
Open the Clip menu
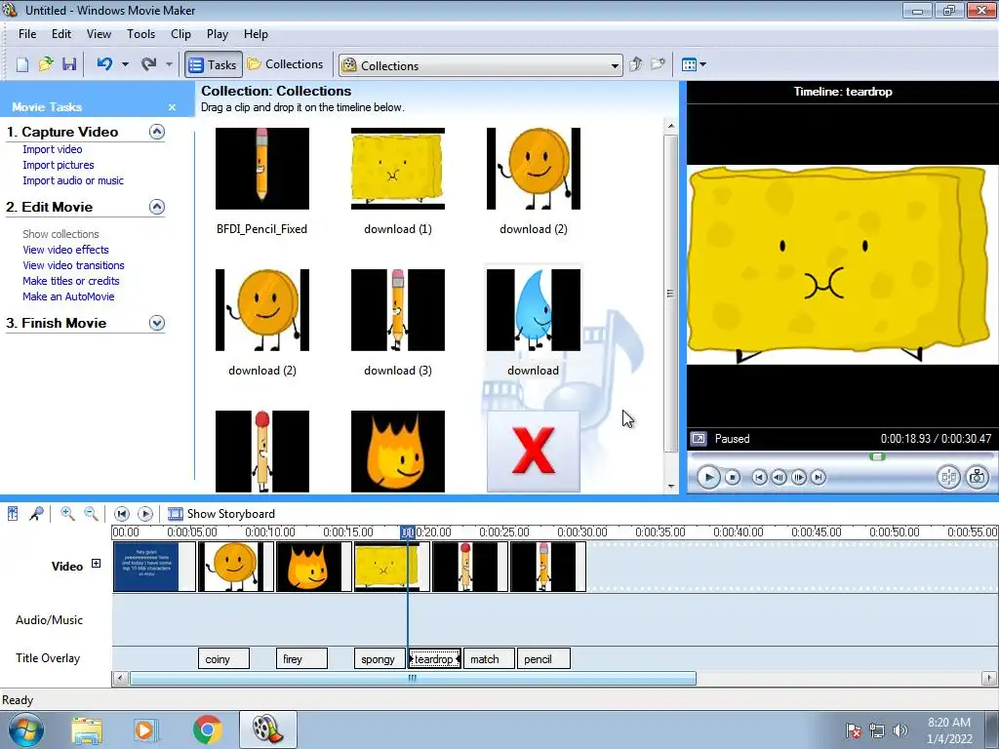click(x=180, y=34)
